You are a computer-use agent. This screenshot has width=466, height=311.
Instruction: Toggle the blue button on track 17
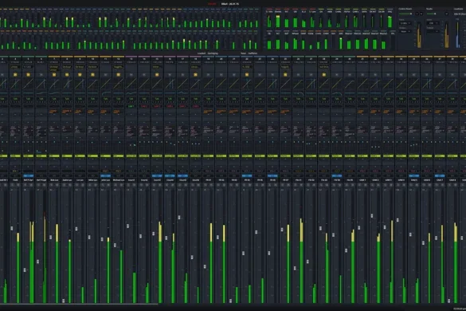[x=182, y=176]
